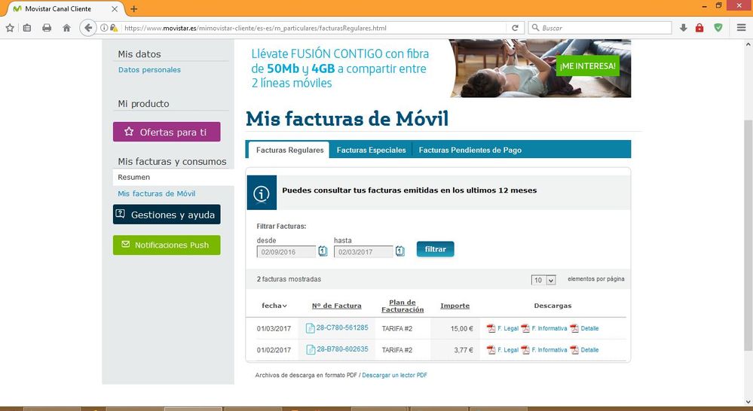The height and width of the screenshot is (411, 753).
Task: Click the browser back arrow button
Action: pyautogui.click(x=88, y=28)
